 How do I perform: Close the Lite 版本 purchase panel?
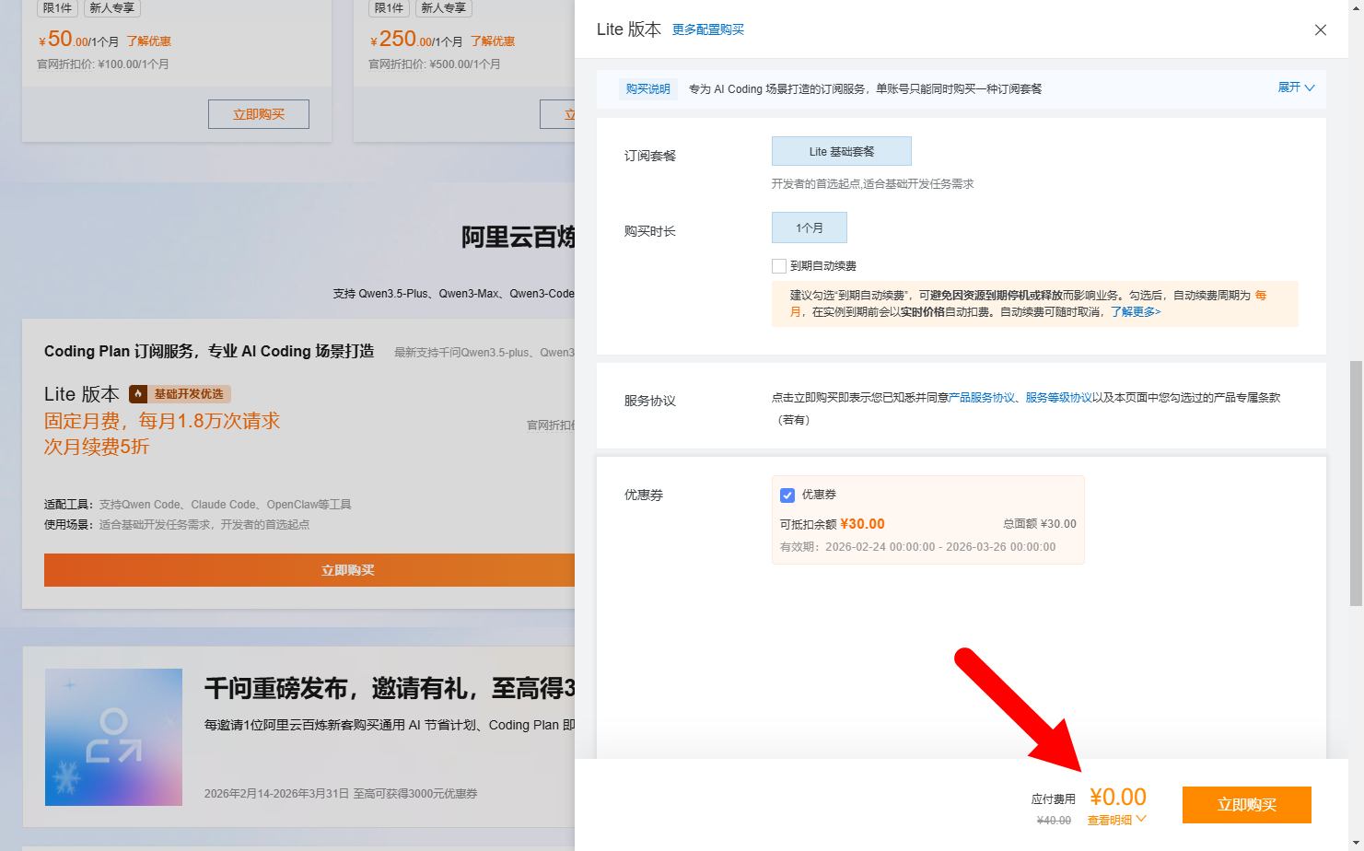(x=1320, y=30)
